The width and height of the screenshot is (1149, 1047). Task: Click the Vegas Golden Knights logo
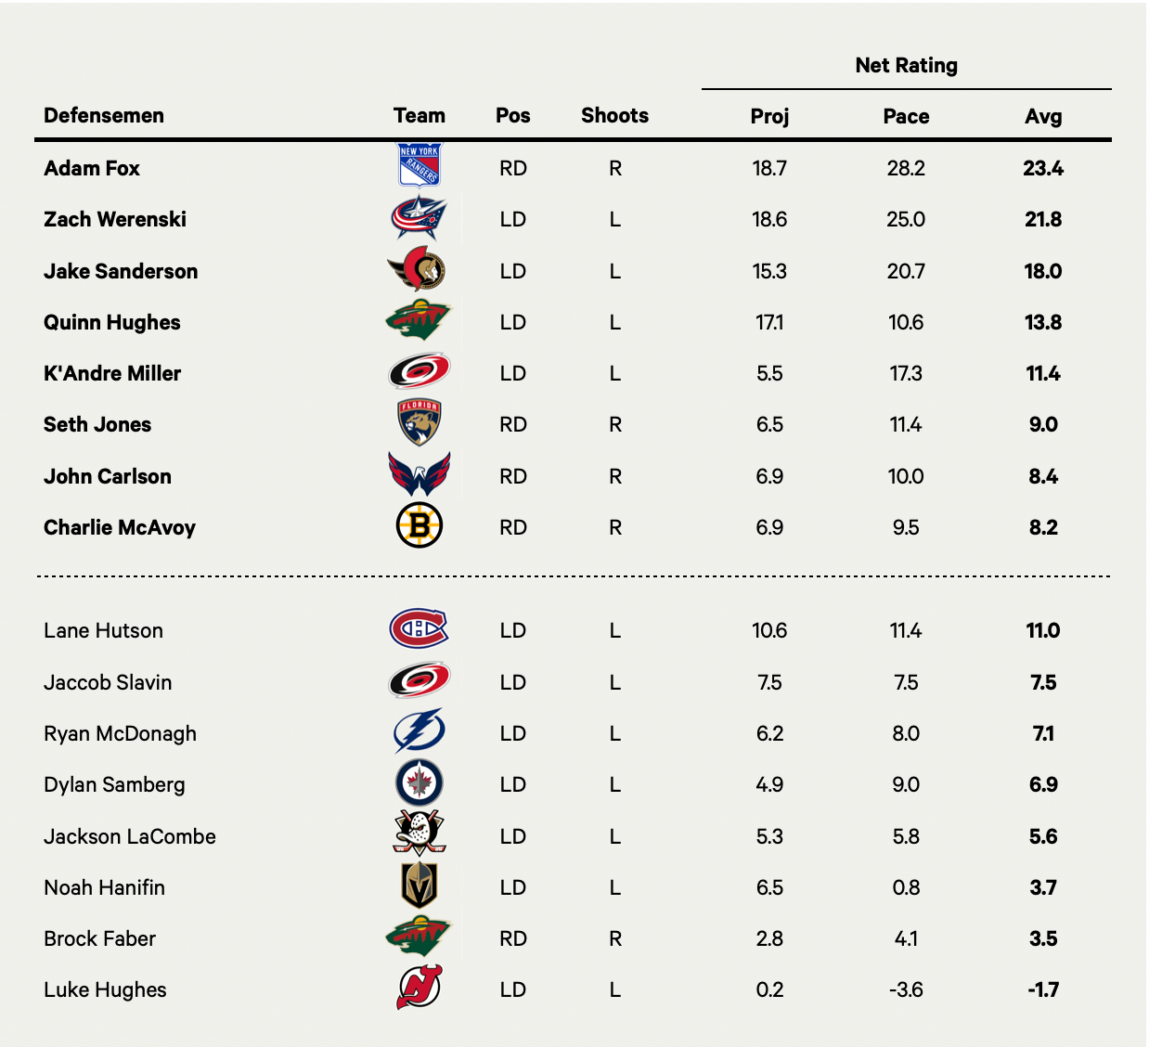tap(420, 886)
